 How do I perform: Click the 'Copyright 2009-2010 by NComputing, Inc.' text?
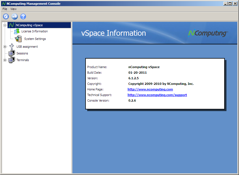pos(161,84)
